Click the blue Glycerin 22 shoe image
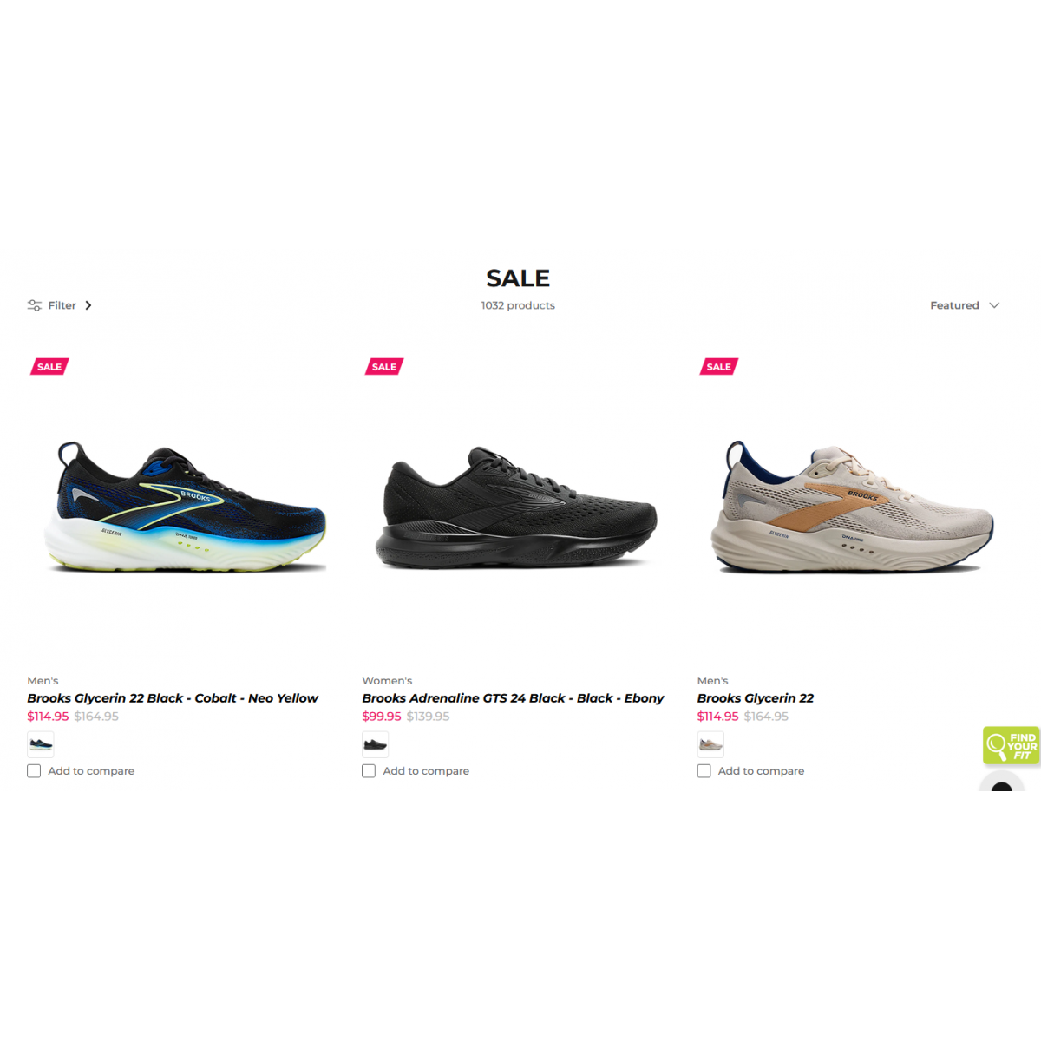The width and height of the screenshot is (1041, 1041). 186,508
